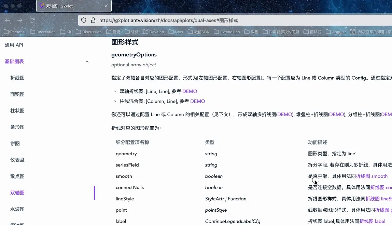The width and height of the screenshot is (392, 225).
Task: Open the Personal bookmarks folder
Action: coord(15,32)
